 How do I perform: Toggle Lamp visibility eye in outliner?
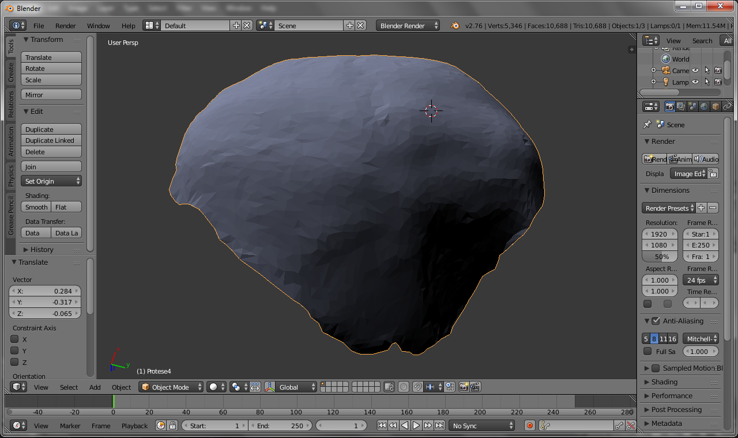695,82
